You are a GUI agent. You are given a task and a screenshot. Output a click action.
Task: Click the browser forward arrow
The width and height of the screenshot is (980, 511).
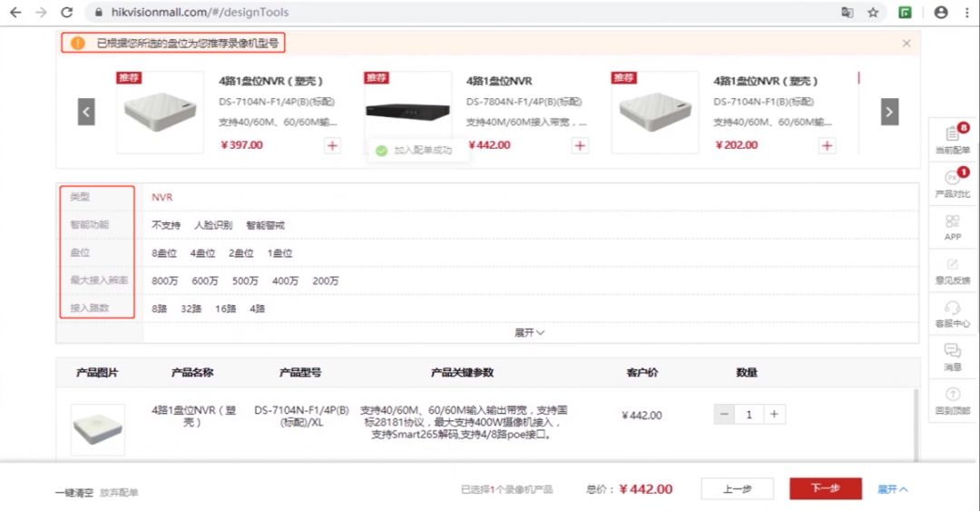pos(41,12)
